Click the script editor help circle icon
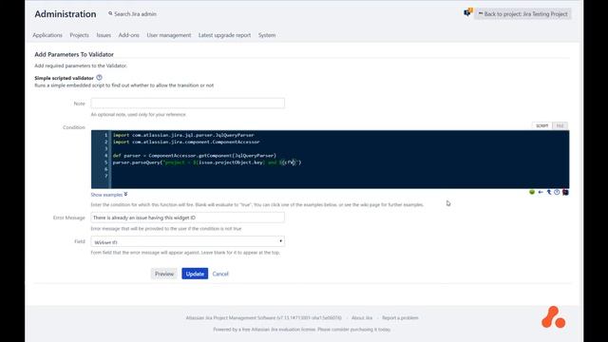The height and width of the screenshot is (342, 608). tap(557, 192)
